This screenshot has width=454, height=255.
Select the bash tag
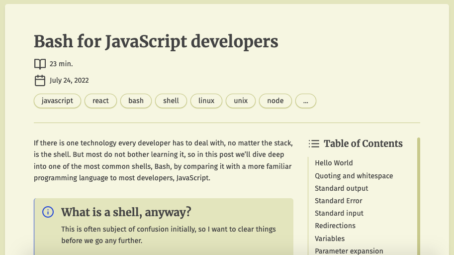click(x=136, y=101)
